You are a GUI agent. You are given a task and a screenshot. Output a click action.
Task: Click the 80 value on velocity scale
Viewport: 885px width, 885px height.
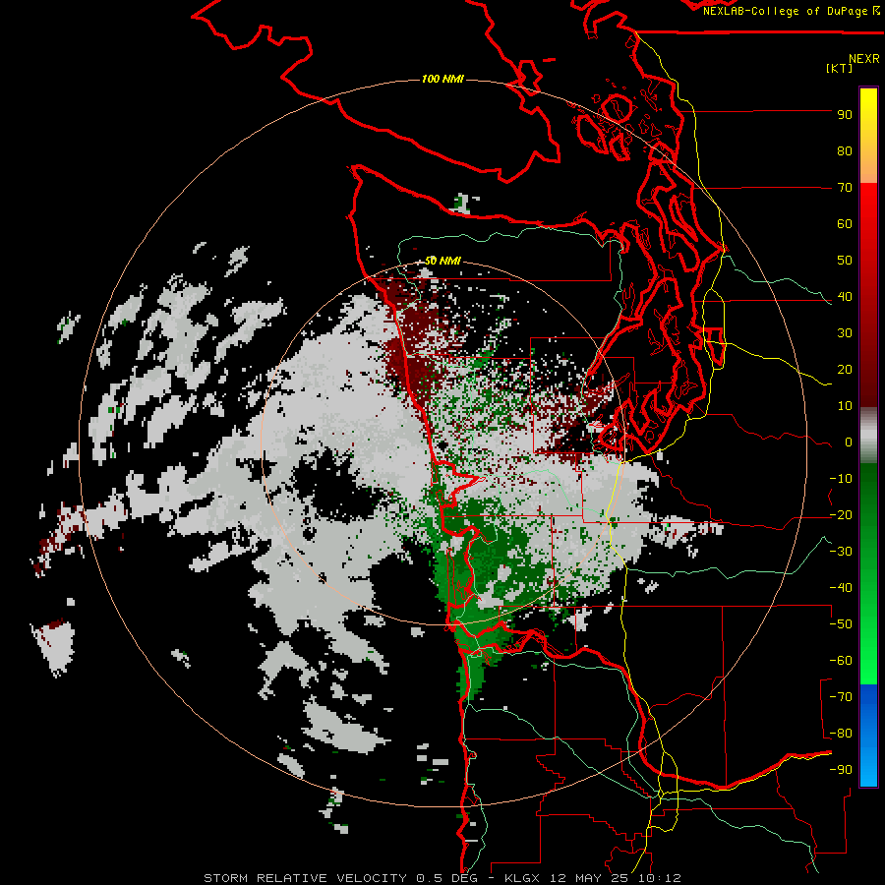click(845, 151)
